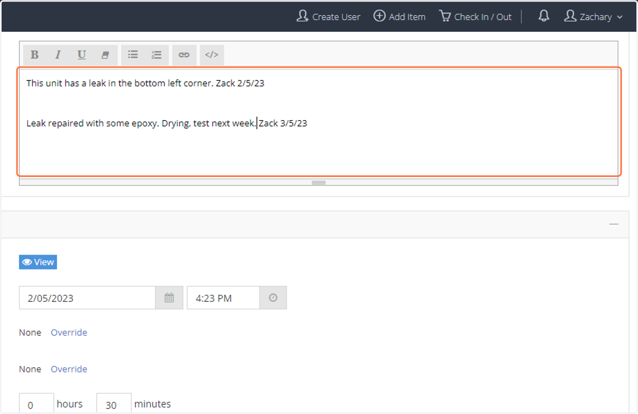Click the second Override link
638x414 pixels.
(69, 369)
